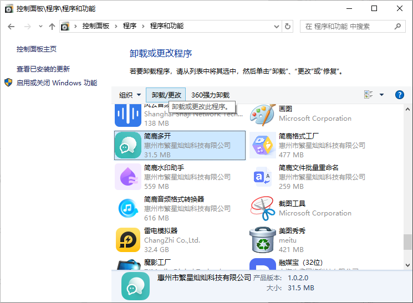Screen dimensions: 413x303
Task: Open 查看已安装的更新 link
Action: tap(43, 69)
